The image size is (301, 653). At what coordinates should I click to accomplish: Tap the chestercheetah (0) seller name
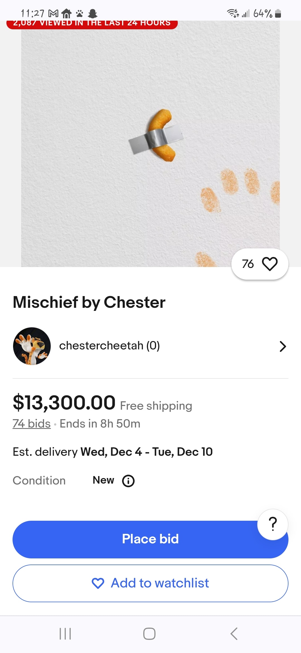(109, 346)
